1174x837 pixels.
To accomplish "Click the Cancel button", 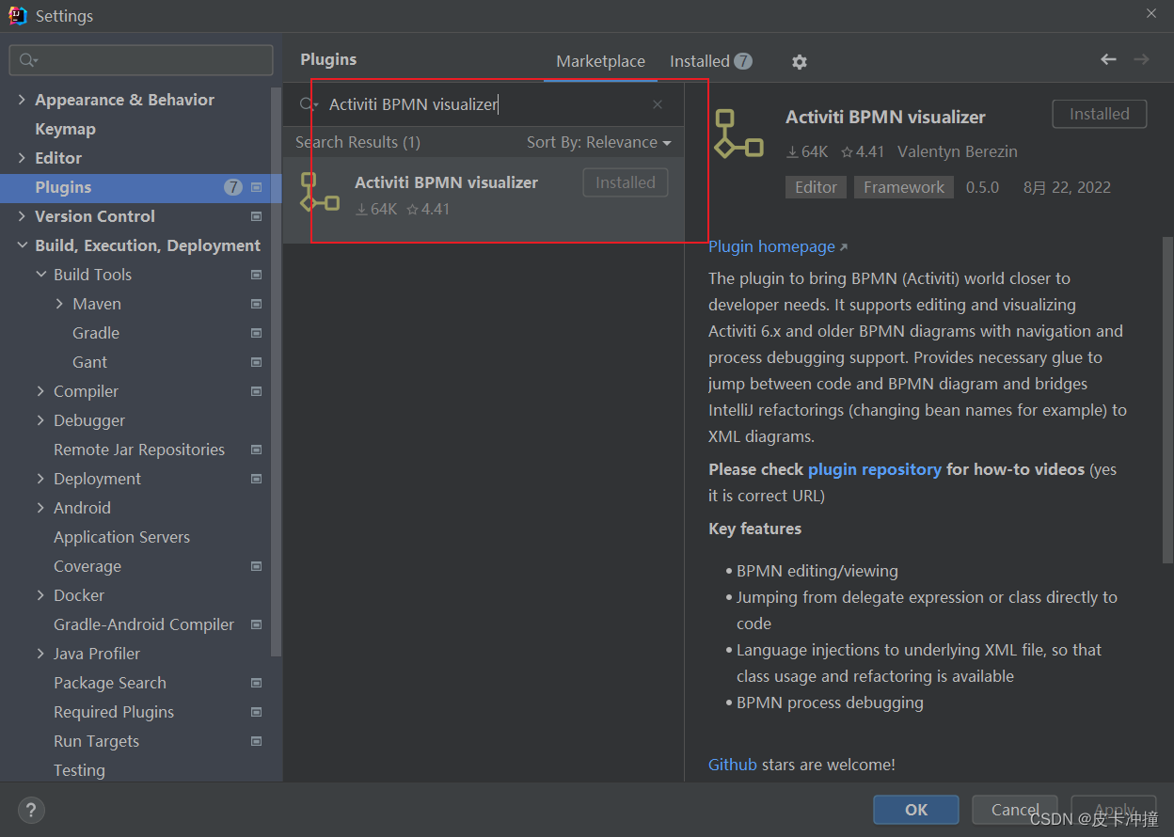I will [1015, 809].
